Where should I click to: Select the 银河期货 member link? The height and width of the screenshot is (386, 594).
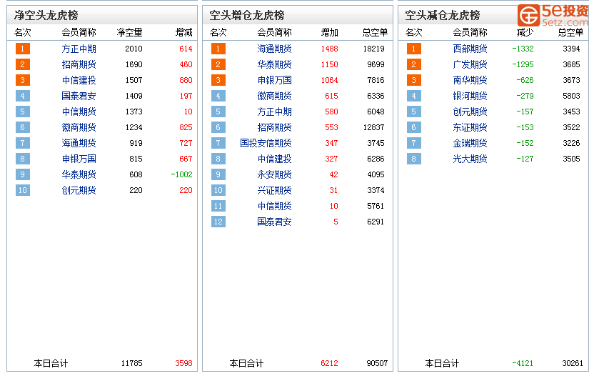(x=470, y=96)
